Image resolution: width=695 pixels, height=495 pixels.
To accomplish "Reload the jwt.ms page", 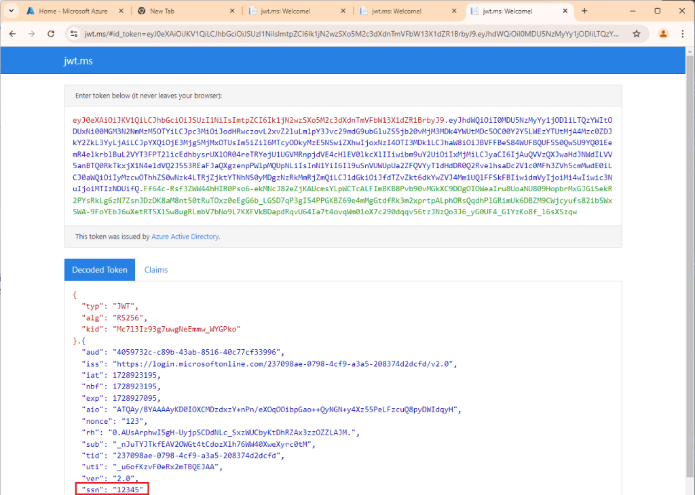I will (x=51, y=33).
